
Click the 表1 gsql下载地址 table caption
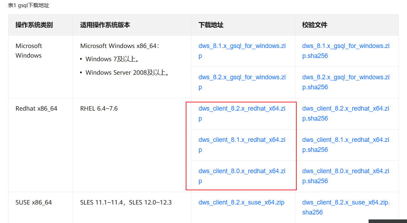click(28, 5)
